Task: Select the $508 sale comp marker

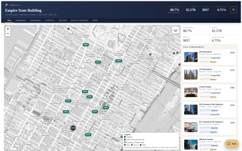Action: (x=86, y=45)
